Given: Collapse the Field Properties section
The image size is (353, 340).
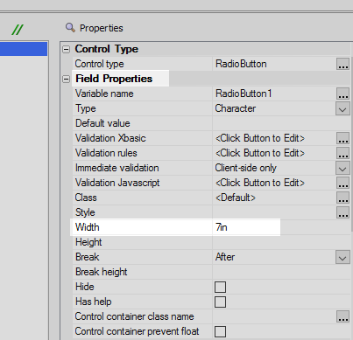Looking at the screenshot, I should (67, 79).
